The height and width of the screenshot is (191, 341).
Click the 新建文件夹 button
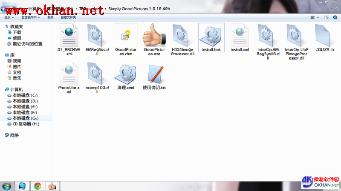click(x=68, y=17)
